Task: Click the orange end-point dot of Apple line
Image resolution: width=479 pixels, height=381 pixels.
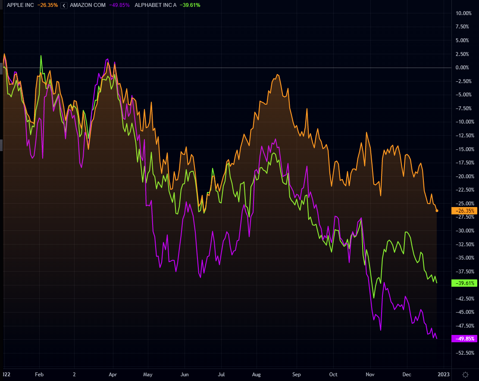Action: (437, 211)
